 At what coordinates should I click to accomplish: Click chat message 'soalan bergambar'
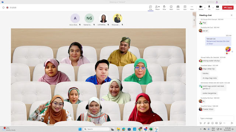coord(209,93)
